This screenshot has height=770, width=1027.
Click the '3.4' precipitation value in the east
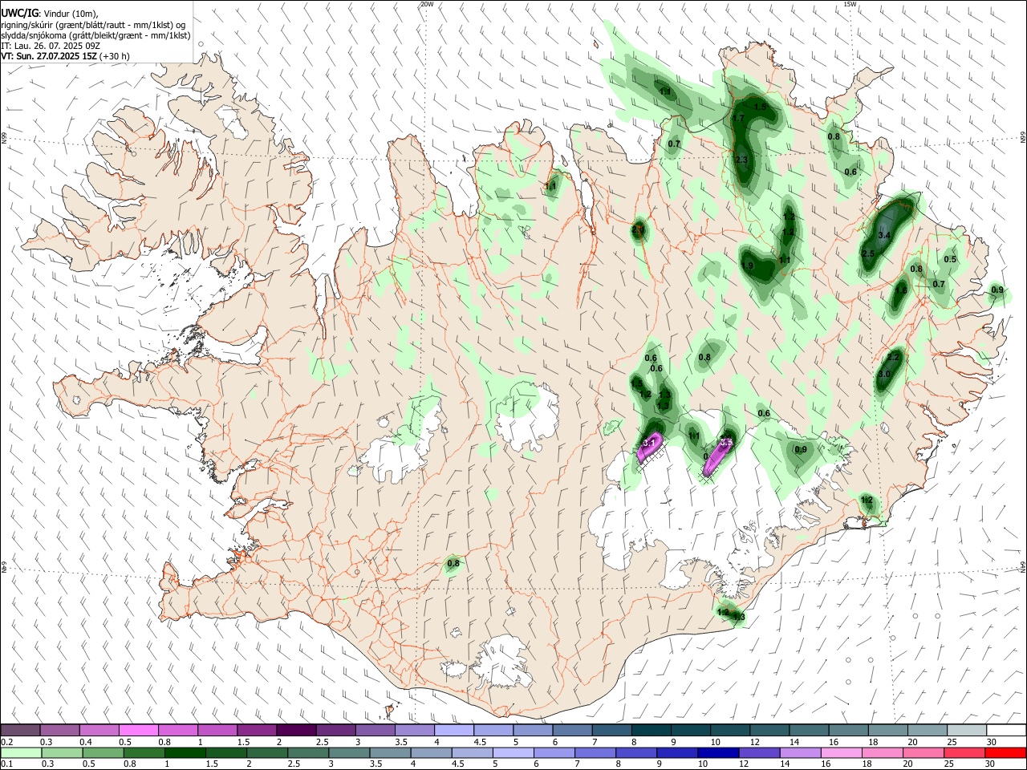[885, 235]
